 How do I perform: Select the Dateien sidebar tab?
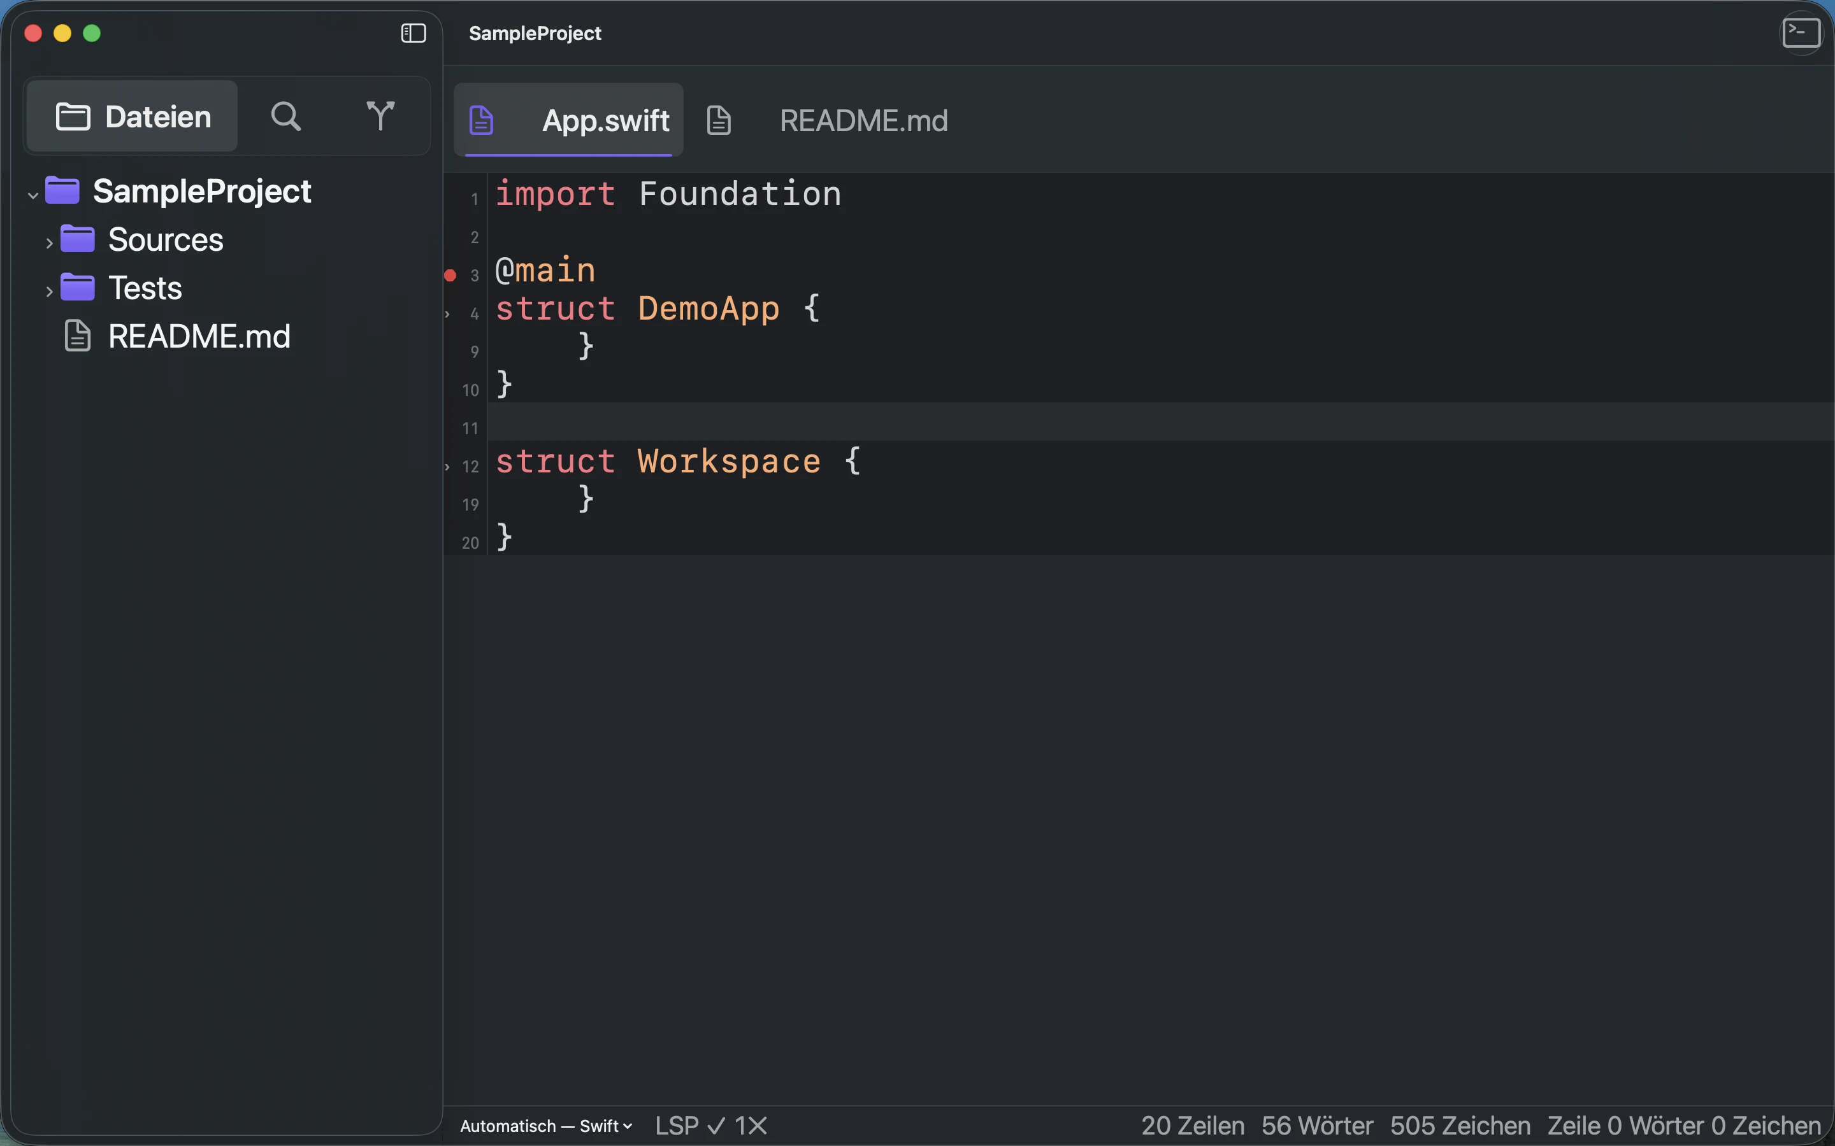pos(133,117)
